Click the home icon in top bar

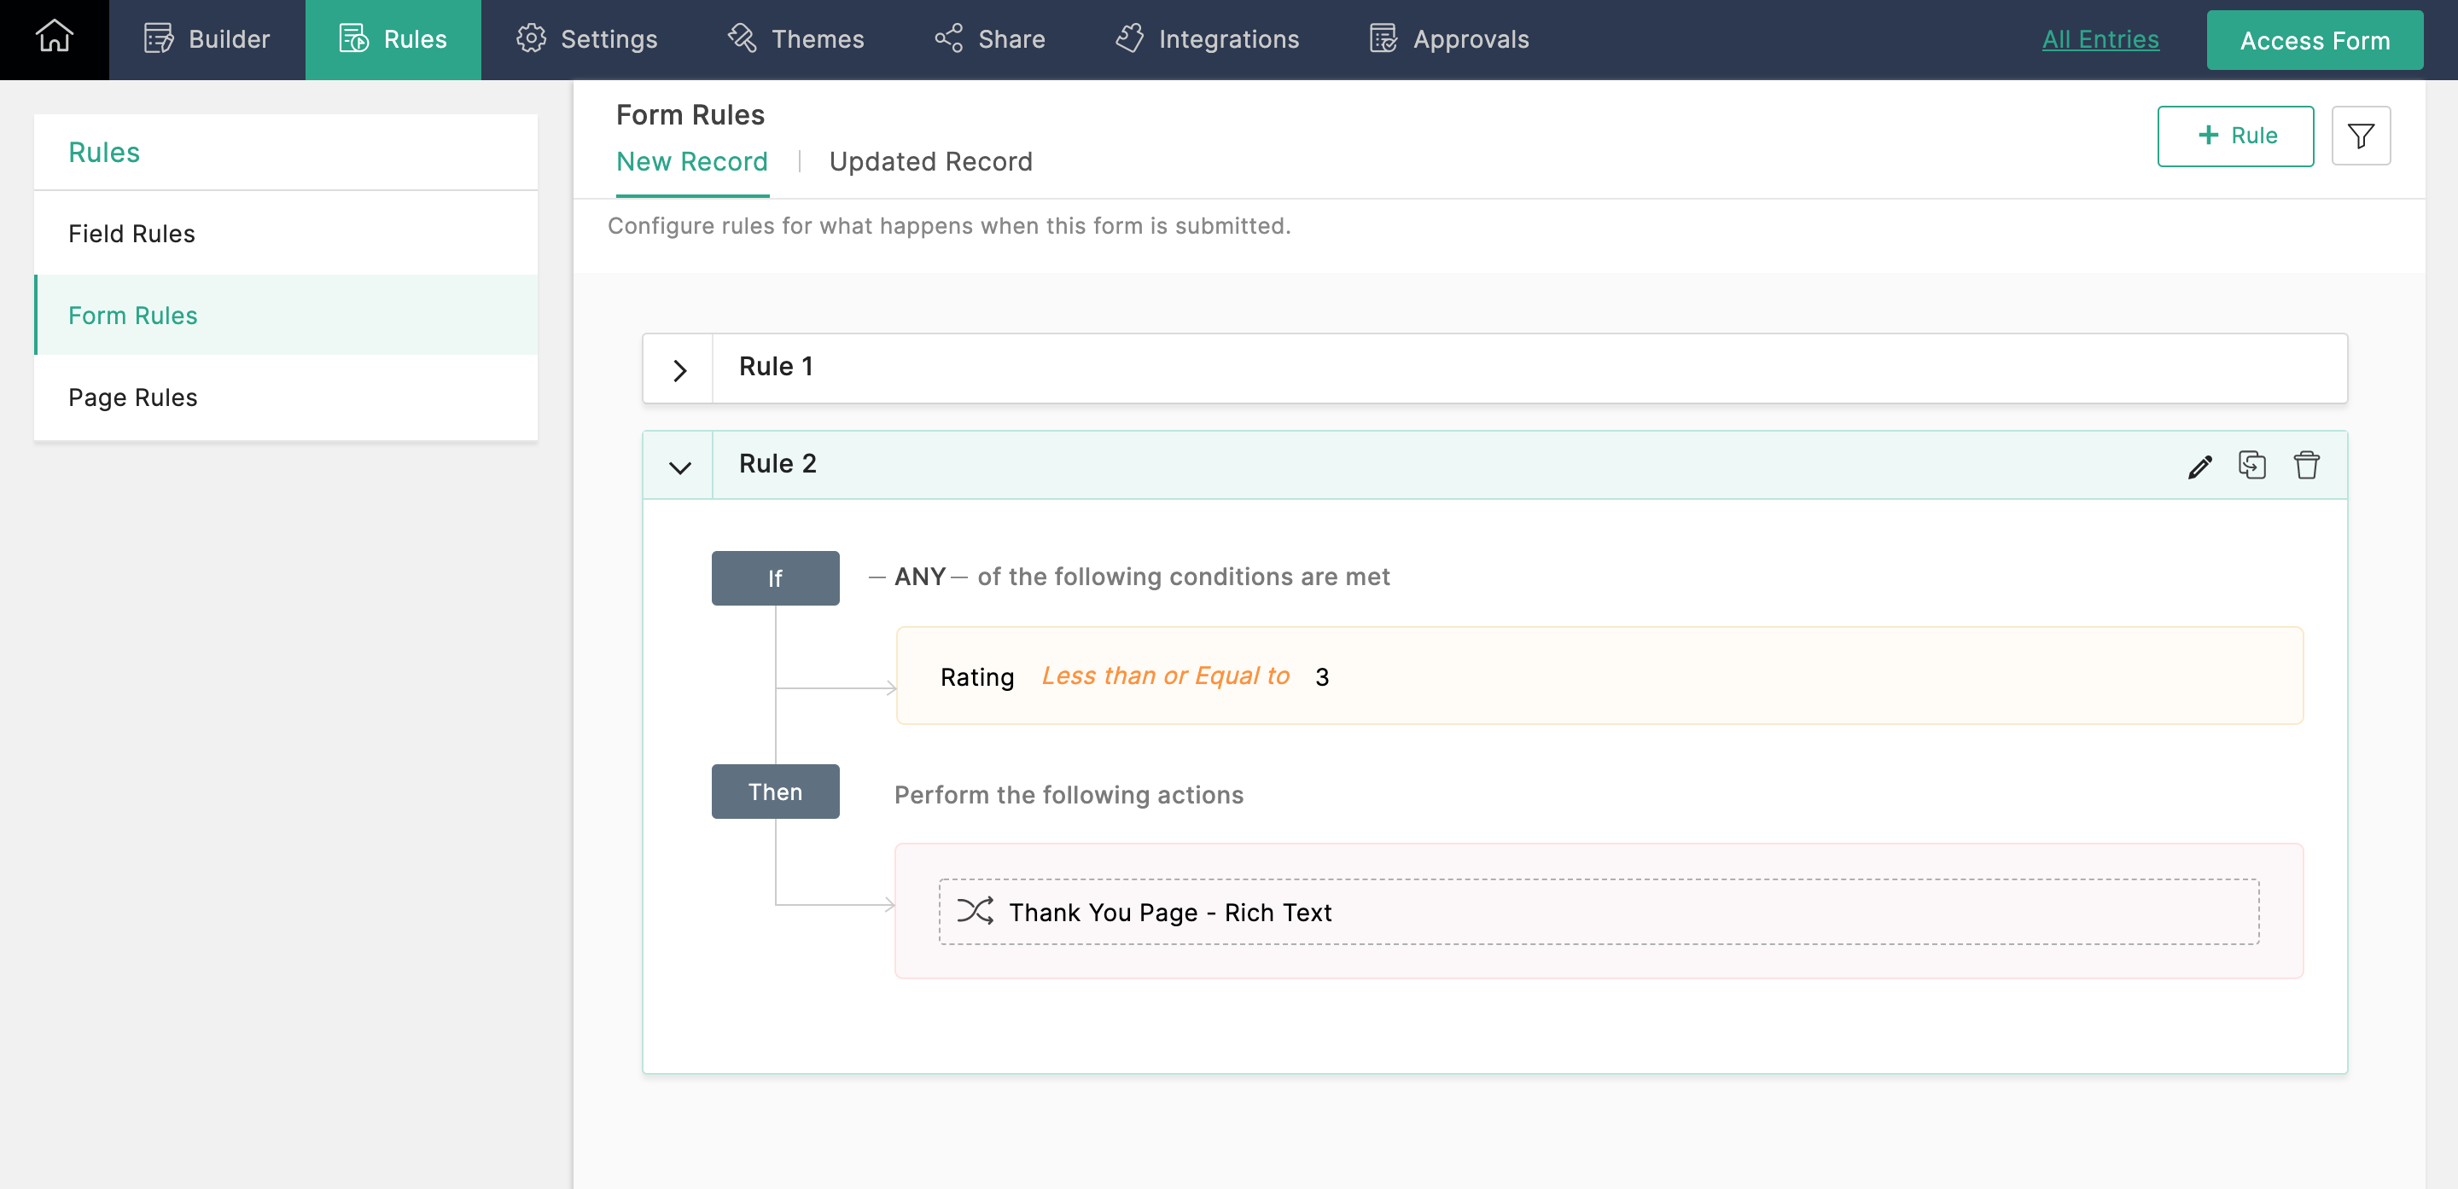click(x=55, y=38)
